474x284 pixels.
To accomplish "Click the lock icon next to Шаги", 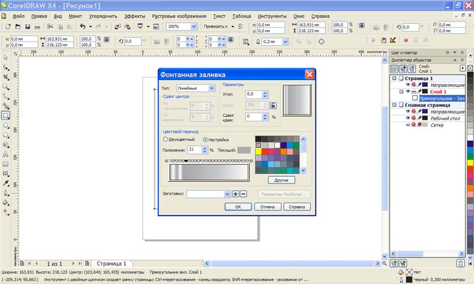I will tap(273, 106).
